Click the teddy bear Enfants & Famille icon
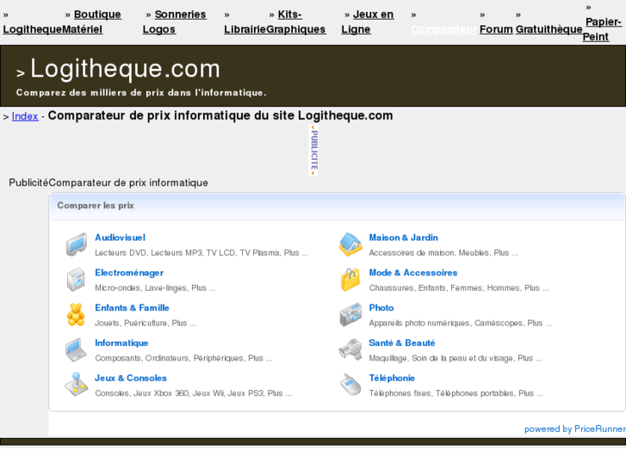 tap(76, 314)
